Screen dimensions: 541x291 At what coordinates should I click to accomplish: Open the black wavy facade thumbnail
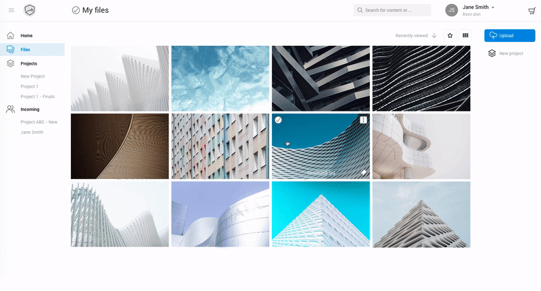421,78
